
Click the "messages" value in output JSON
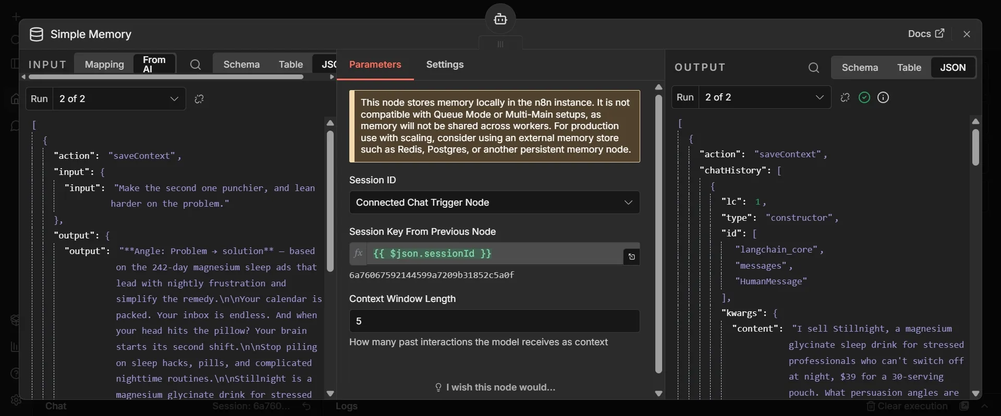[761, 266]
